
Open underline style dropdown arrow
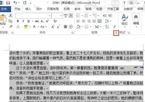tap(33, 21)
